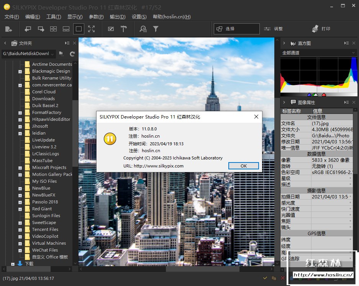359x286 pixels.
Task: Select the Downloads folder in tree
Action: click(43, 99)
